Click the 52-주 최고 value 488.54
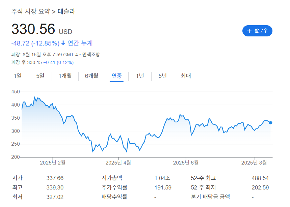The width and height of the screenshot is (290, 207). pos(260,178)
